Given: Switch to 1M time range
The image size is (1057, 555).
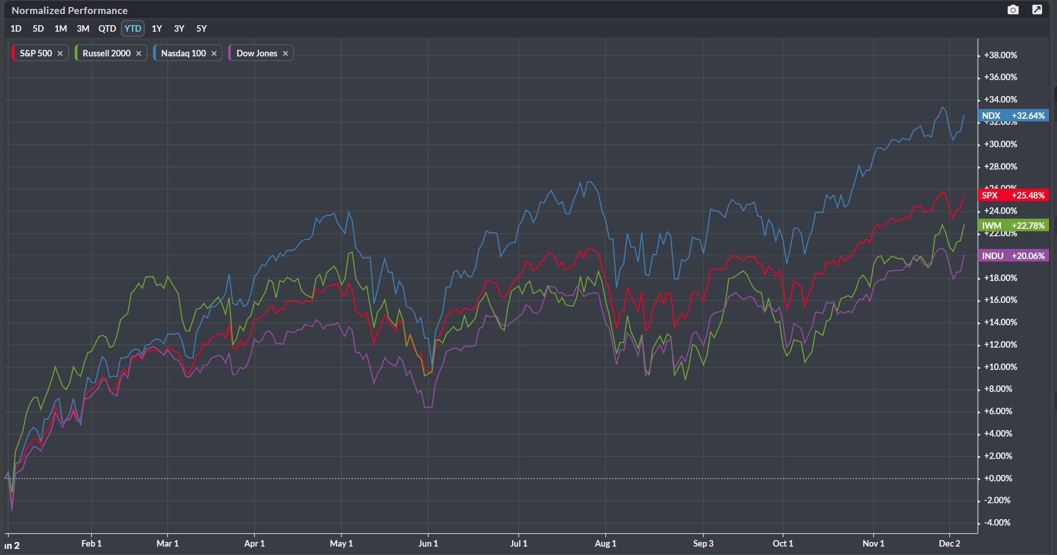Looking at the screenshot, I should pyautogui.click(x=61, y=28).
